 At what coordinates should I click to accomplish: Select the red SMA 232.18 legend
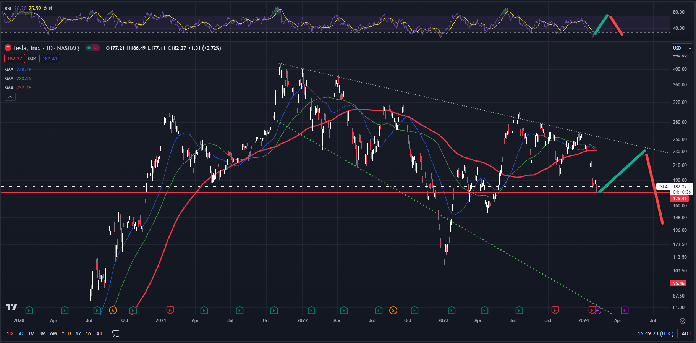(x=18, y=88)
